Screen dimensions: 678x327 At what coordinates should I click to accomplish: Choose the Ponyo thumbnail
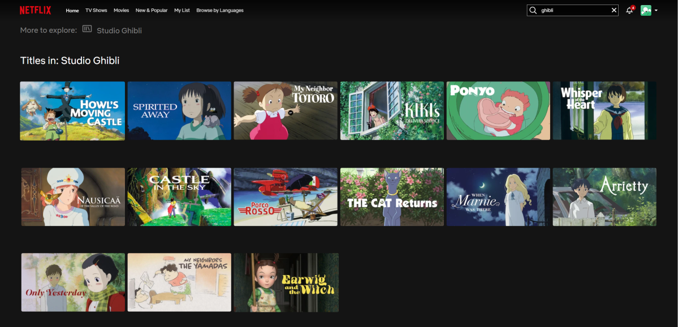[x=498, y=111]
